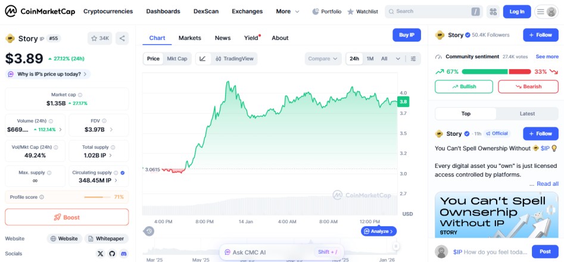Click the search input field
Screen dimensions: 564x262
tap(434, 11)
